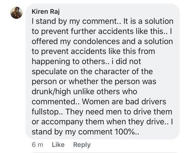Click the '100%..' text at comment end
The height and width of the screenshot is (153, 190).
click(x=127, y=132)
